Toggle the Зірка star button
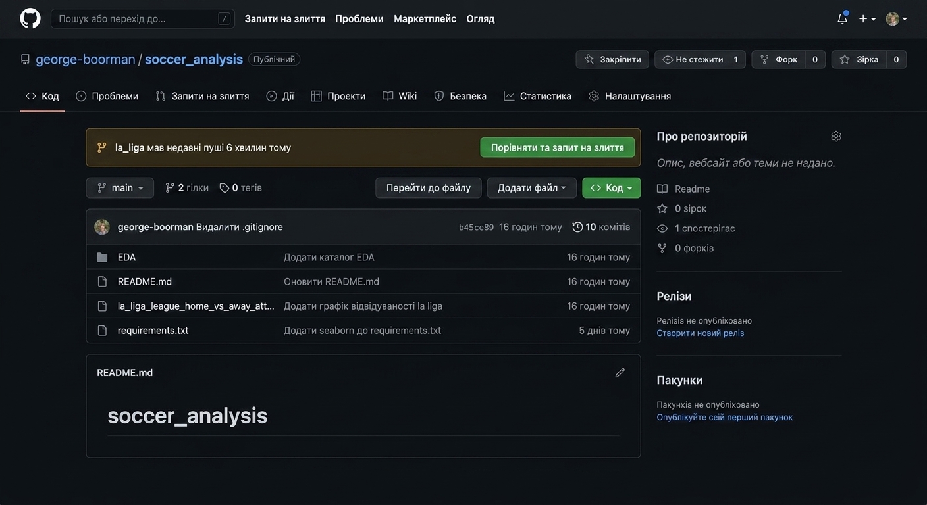The height and width of the screenshot is (505, 927). (x=859, y=59)
